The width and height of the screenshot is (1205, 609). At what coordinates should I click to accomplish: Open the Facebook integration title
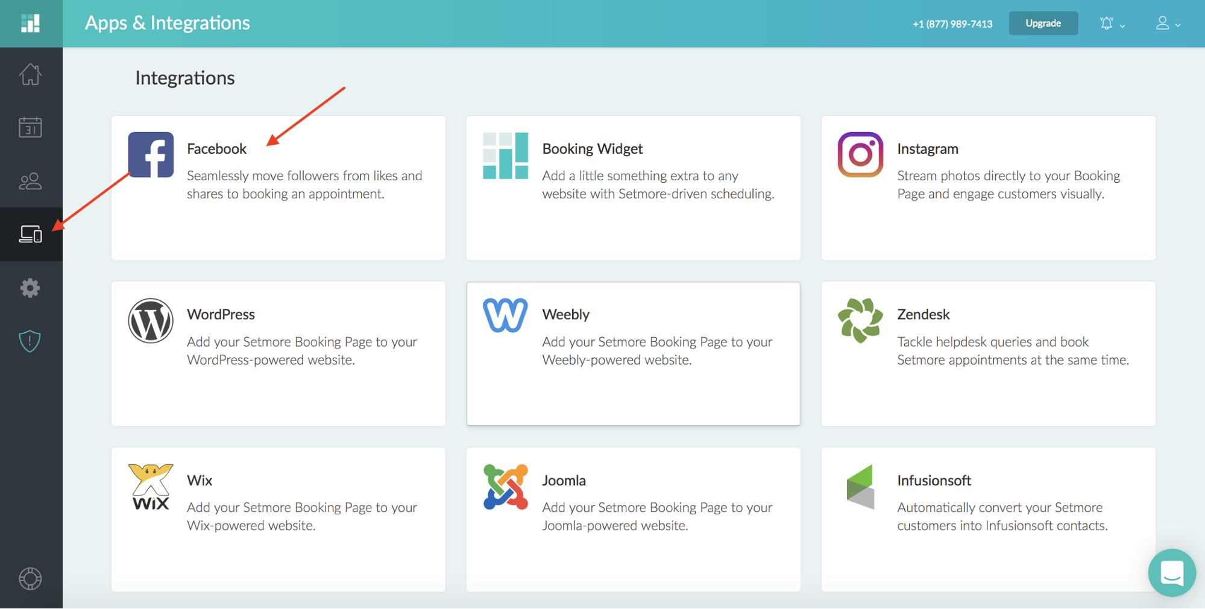coord(216,149)
